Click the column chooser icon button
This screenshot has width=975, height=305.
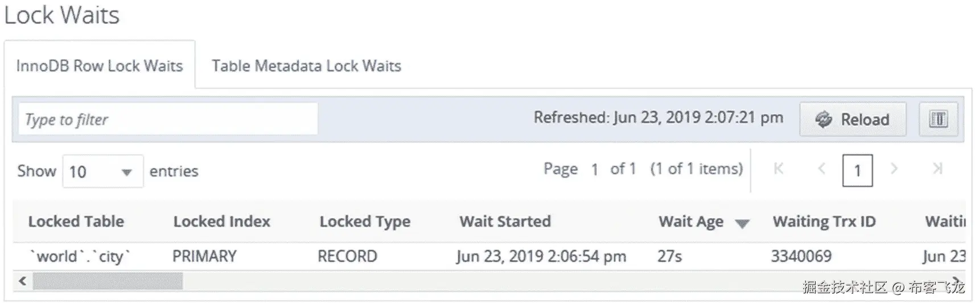pos(938,119)
